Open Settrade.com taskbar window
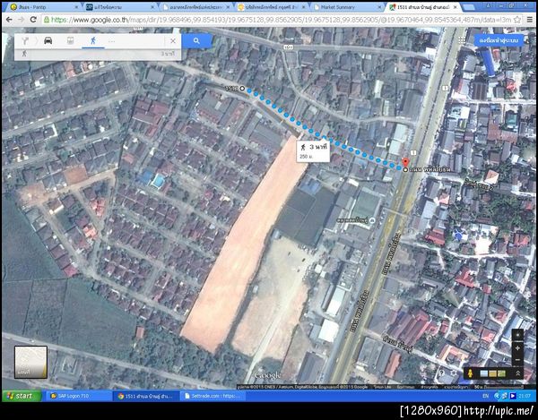The width and height of the screenshot is (538, 420). pos(213,396)
